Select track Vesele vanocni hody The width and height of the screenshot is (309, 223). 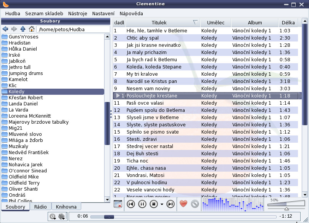(x=205, y=190)
